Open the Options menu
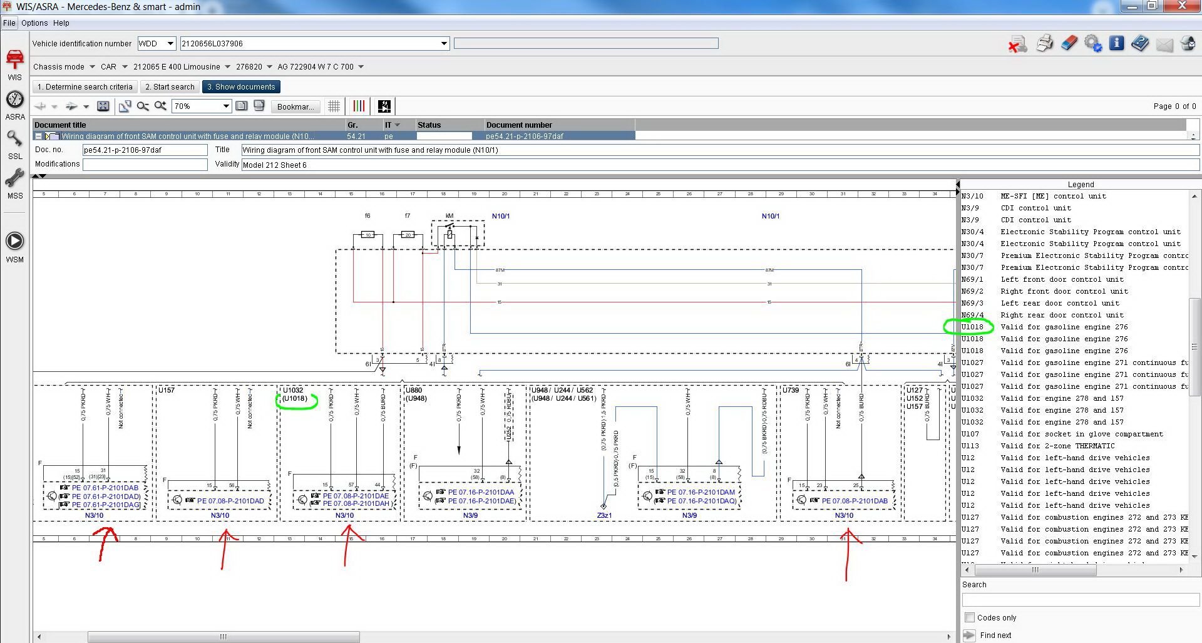Screen dimensions: 1202x643 pyautogui.click(x=34, y=23)
